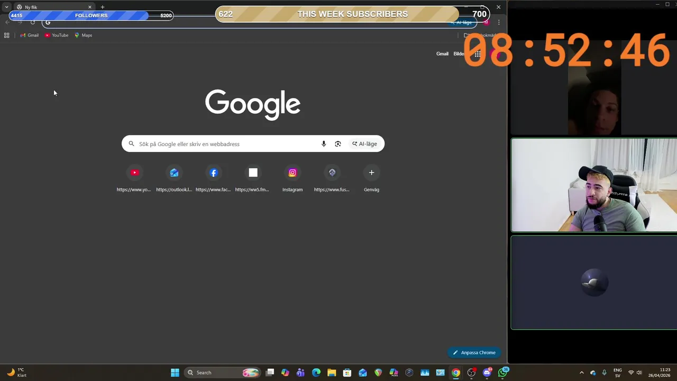Viewport: 677px width, 381px height.
Task: Select the call tile with round avatar
Action: coord(593,283)
